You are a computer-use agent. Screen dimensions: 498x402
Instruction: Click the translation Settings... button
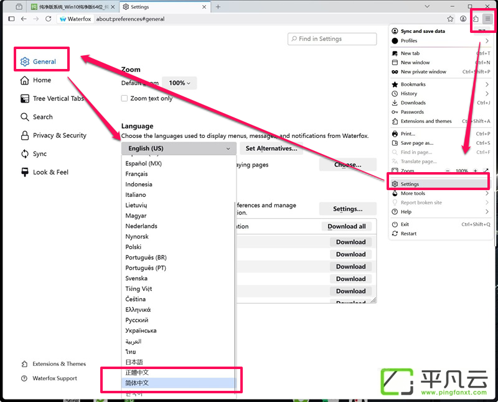point(347,209)
